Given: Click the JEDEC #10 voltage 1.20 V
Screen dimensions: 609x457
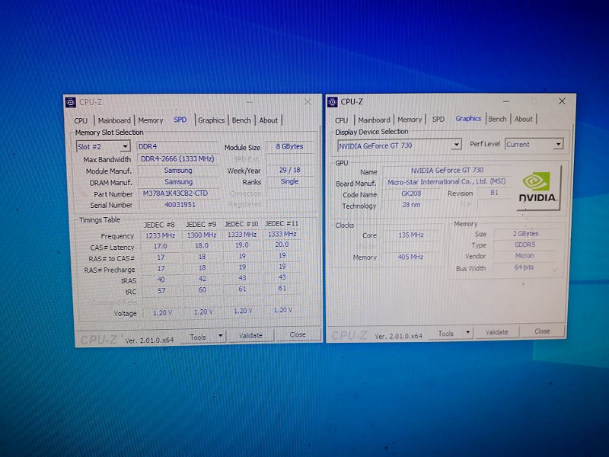Looking at the screenshot, I should 242,311.
